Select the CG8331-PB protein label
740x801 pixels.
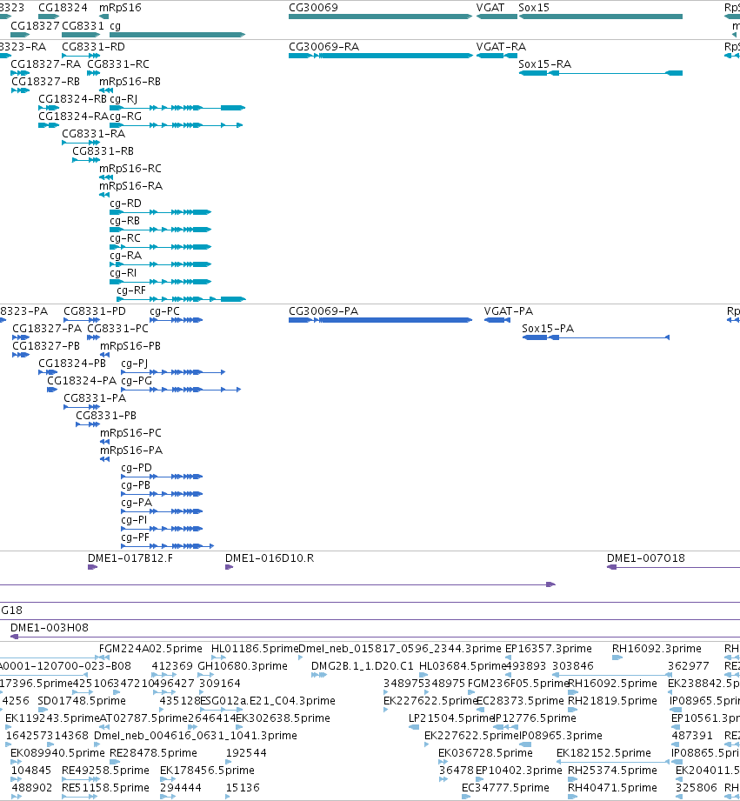tap(106, 416)
